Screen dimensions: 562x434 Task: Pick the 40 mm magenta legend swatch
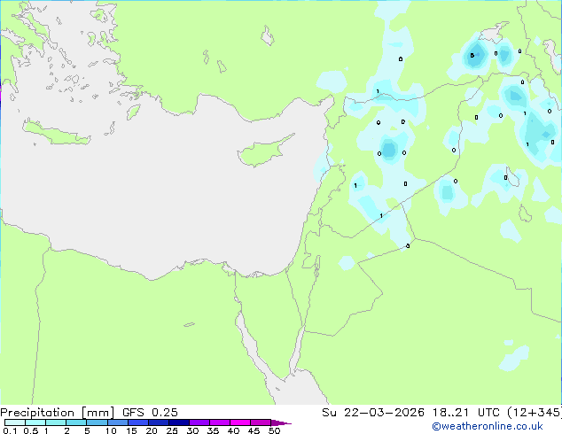(240, 422)
